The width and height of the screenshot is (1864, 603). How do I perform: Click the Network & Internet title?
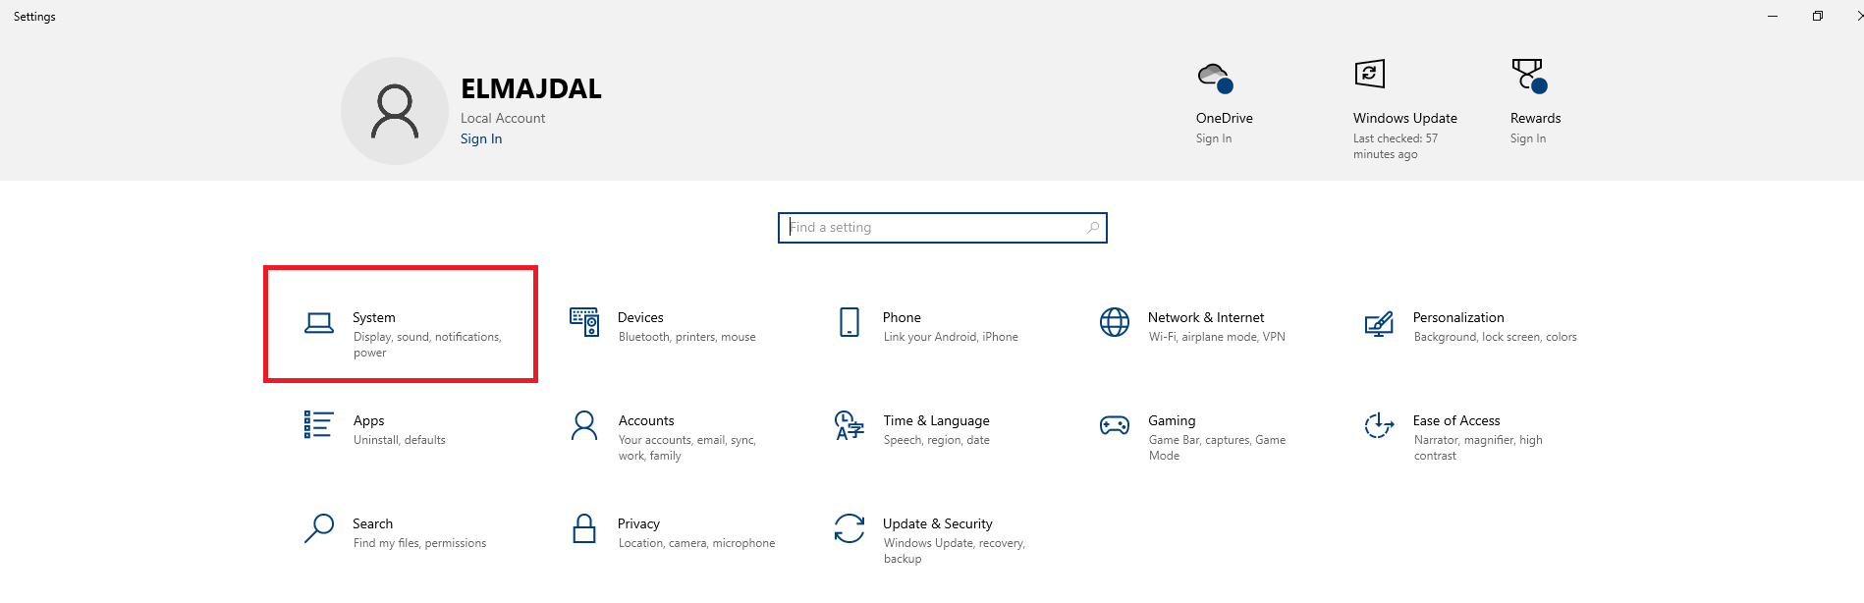(1206, 317)
